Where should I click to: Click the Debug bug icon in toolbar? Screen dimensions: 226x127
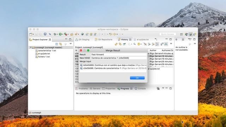tap(55, 34)
